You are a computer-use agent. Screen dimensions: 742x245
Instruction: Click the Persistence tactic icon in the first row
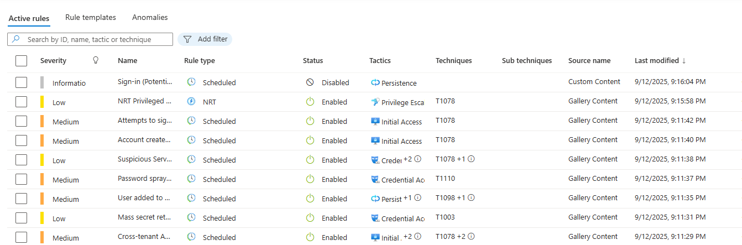[375, 83]
